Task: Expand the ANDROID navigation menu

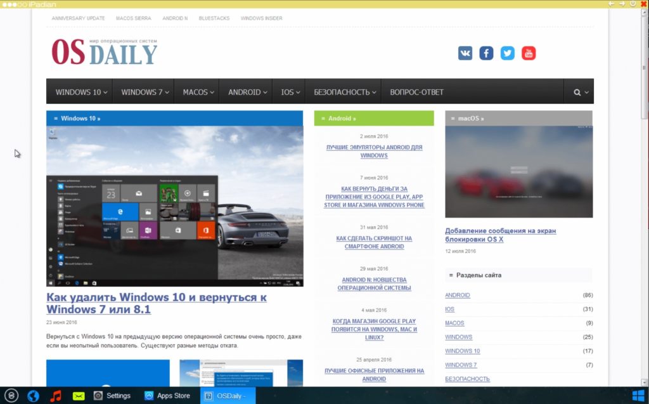Action: pyautogui.click(x=248, y=92)
